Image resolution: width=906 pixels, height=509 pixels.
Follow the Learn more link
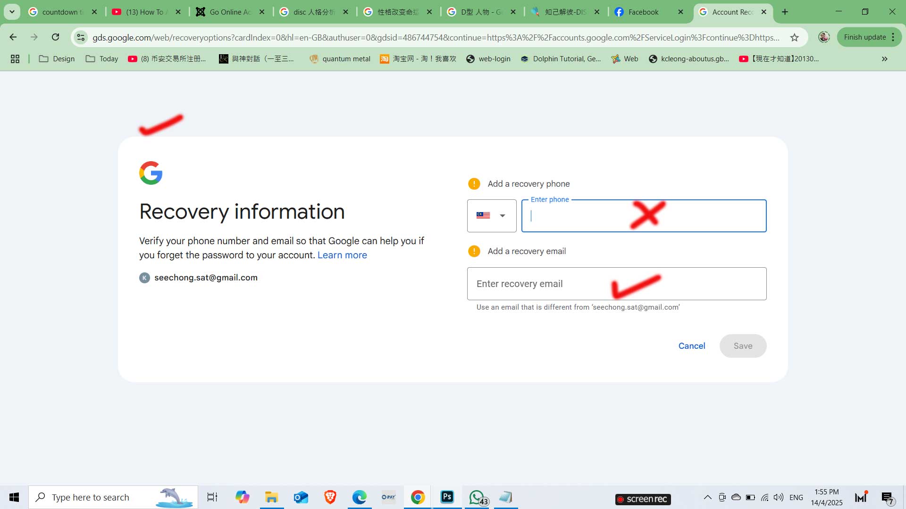click(x=342, y=255)
